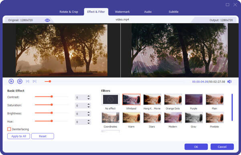
Task: Jump to the previous frame
Action: click(28, 82)
